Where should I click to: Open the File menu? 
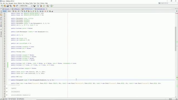click(x=1, y=3)
